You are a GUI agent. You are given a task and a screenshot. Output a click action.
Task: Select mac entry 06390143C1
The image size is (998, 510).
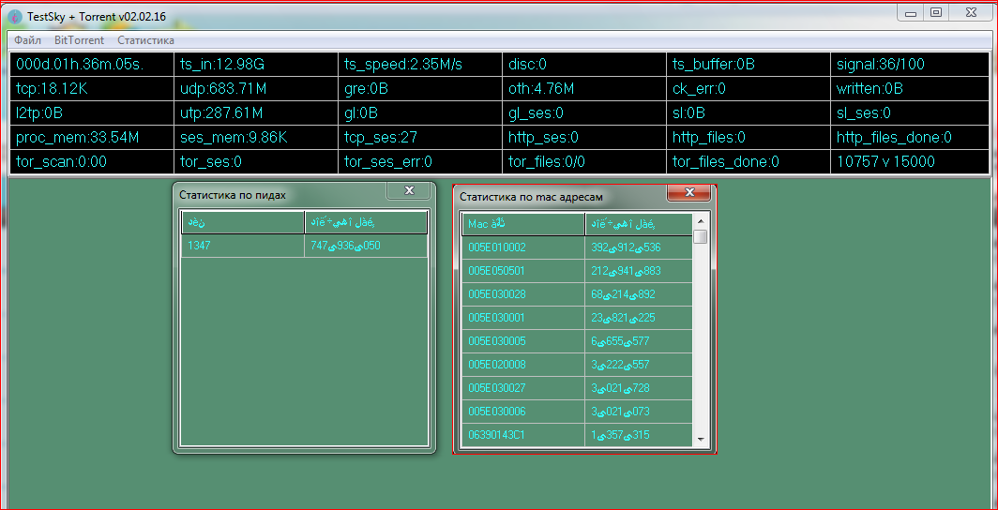pyautogui.click(x=522, y=435)
